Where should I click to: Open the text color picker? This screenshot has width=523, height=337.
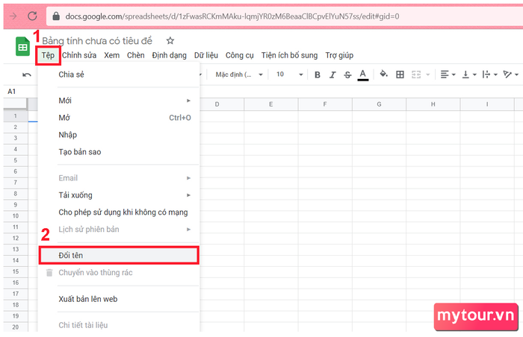click(363, 75)
